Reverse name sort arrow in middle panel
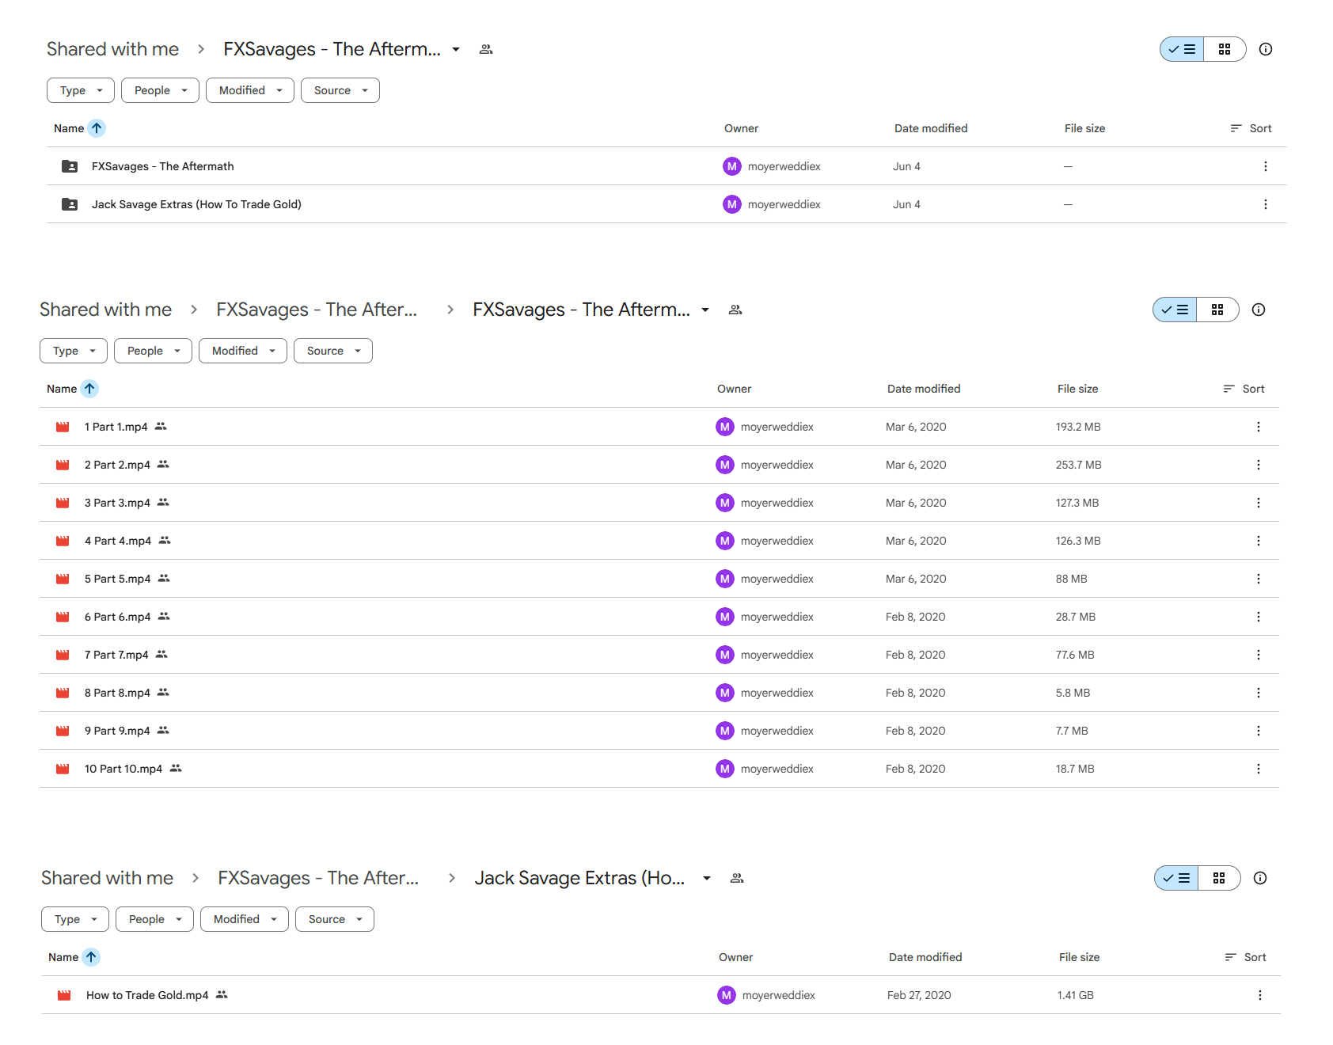This screenshot has height=1045, width=1333. click(89, 389)
